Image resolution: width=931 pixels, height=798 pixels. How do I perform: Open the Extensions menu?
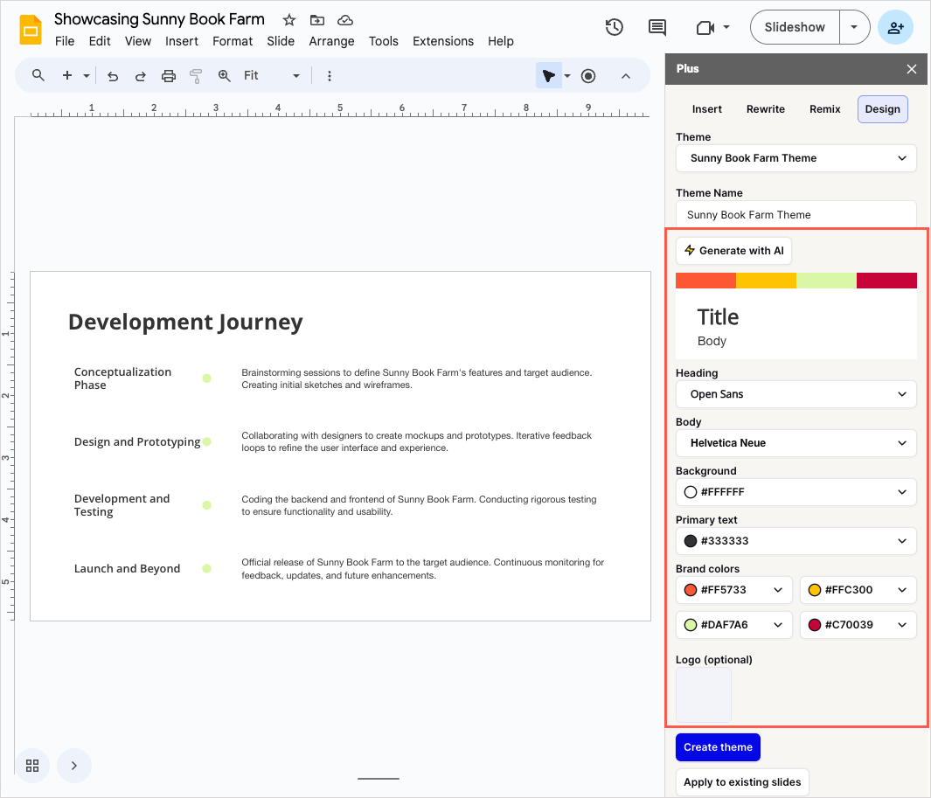[x=443, y=41]
